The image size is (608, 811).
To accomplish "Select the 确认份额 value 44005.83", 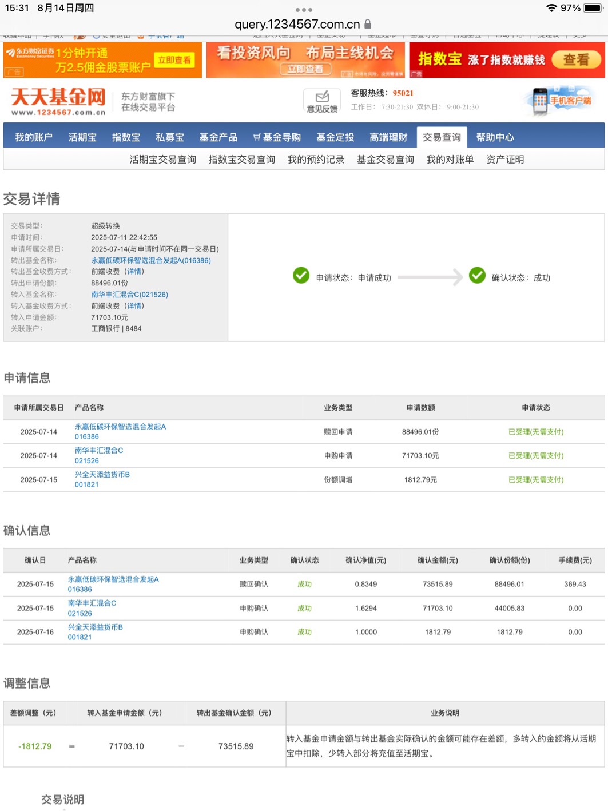I will (509, 608).
